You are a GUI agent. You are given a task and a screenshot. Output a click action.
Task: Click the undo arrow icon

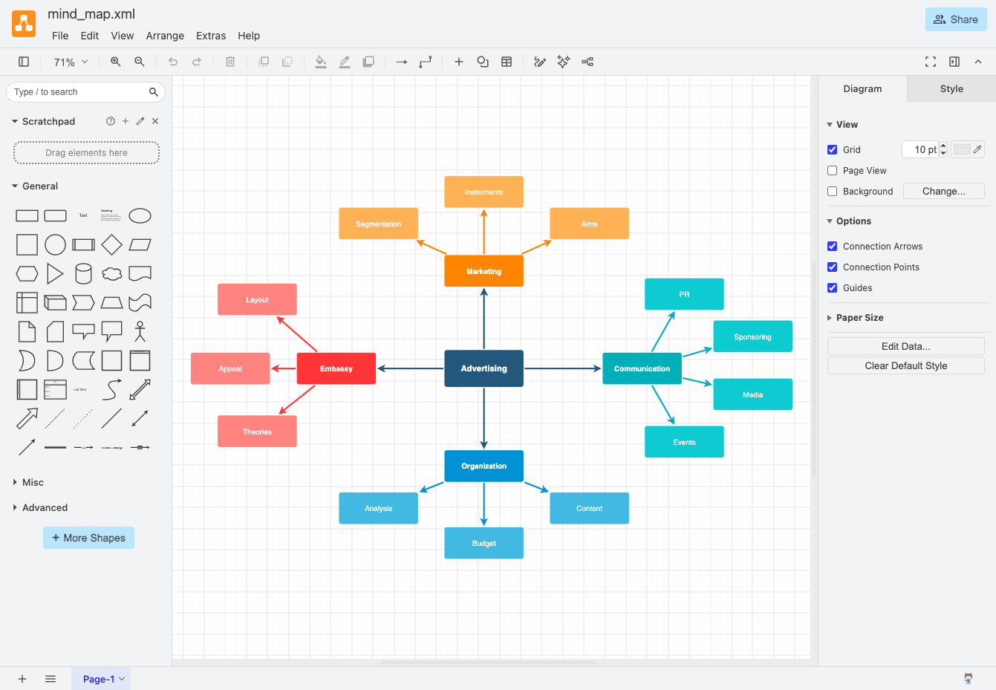[173, 62]
